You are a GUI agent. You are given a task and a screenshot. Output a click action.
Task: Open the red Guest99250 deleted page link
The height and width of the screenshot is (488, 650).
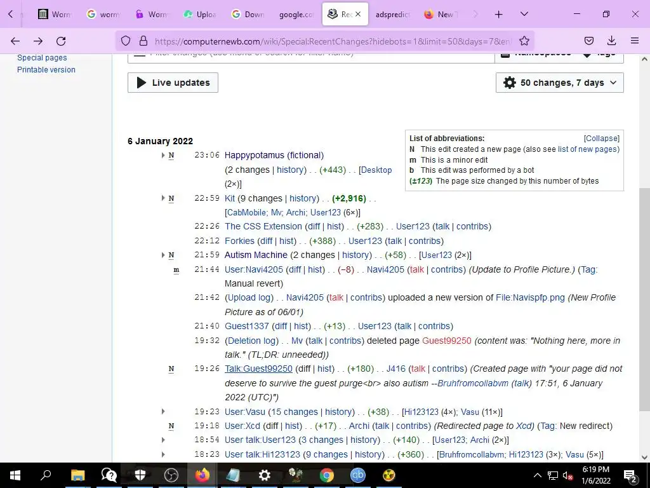click(446, 341)
